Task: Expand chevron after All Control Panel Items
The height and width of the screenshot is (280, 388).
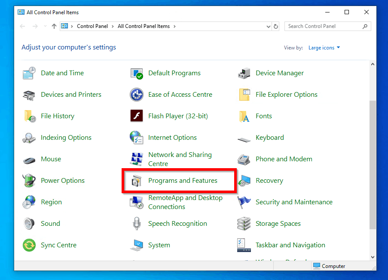Action: (175, 26)
